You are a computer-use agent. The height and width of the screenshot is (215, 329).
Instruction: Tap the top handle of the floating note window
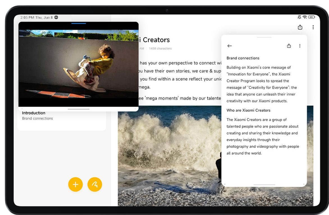[x=264, y=37]
